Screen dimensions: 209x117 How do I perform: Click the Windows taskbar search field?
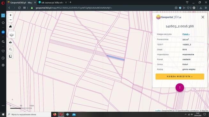29,114
